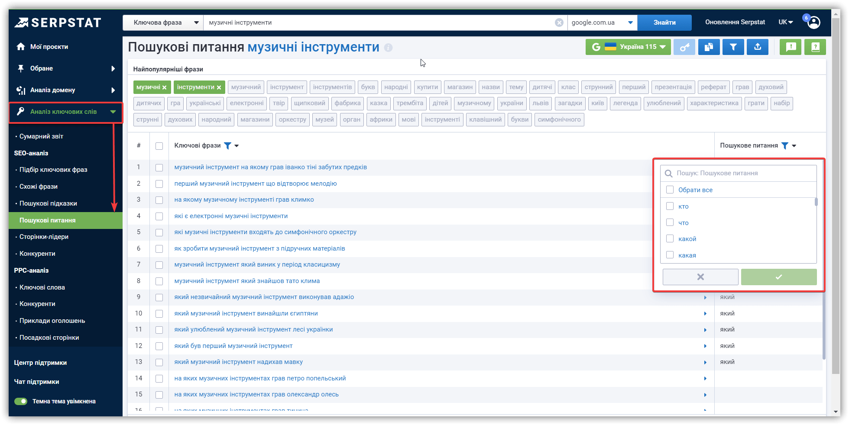The height and width of the screenshot is (425, 849).
Task: Click the key icon of Аналіз ключових слів
Action: 20,112
